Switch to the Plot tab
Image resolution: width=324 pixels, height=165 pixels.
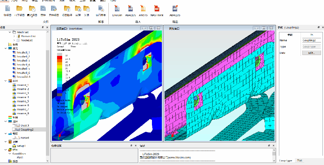tap(299, 160)
